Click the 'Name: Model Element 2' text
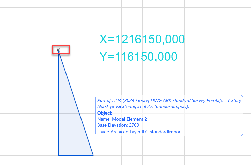Screen dimensions: 251x165 [122, 119]
